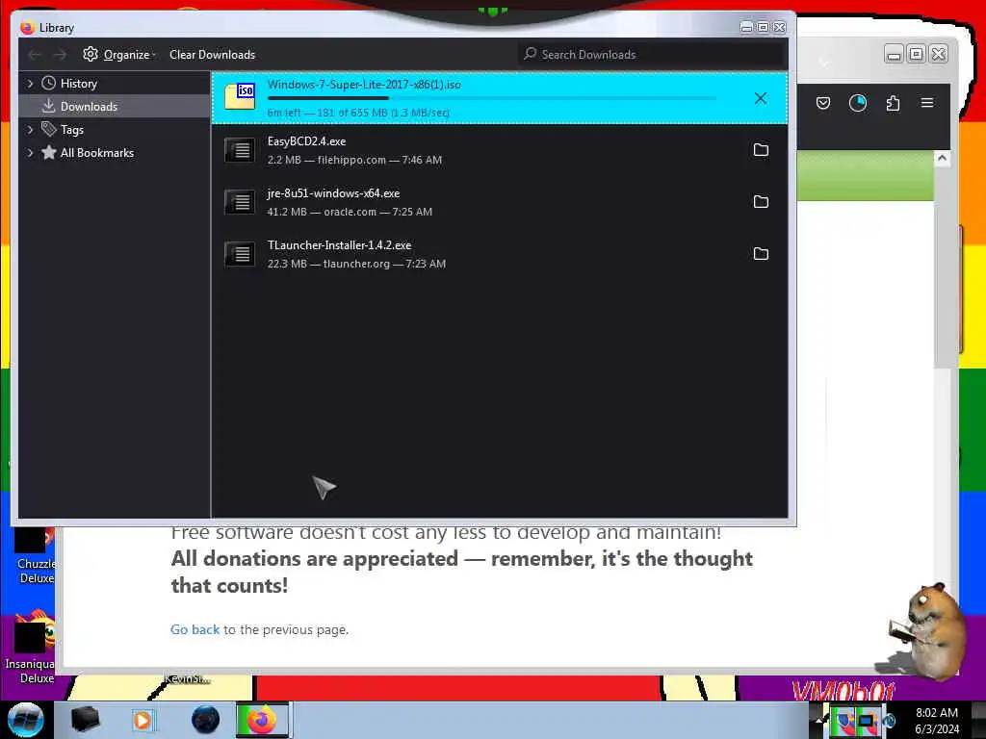Open the Firefox downloads progress indicator

(x=858, y=103)
